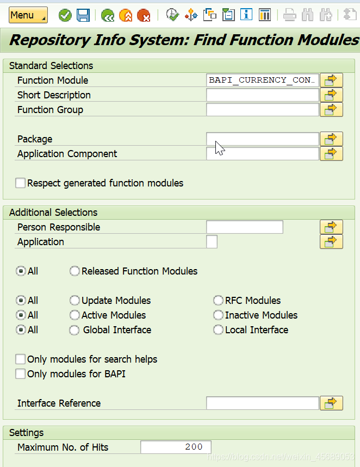This screenshot has width=360, height=467.
Task: Click the Maximum No. of Hits field
Action: (x=175, y=446)
